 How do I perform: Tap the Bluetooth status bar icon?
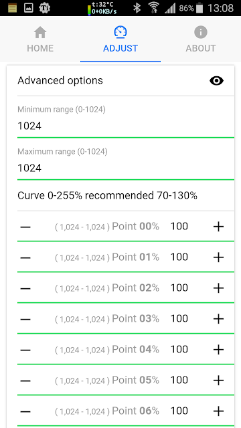[x=137, y=8]
